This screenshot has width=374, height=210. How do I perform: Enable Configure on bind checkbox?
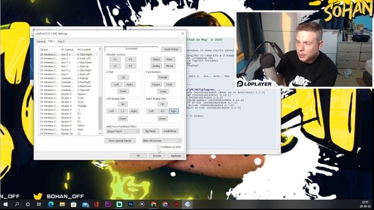coord(158,147)
